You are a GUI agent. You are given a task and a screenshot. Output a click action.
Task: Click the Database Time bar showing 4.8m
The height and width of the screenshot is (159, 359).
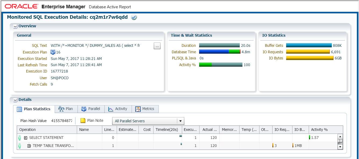click(x=220, y=52)
